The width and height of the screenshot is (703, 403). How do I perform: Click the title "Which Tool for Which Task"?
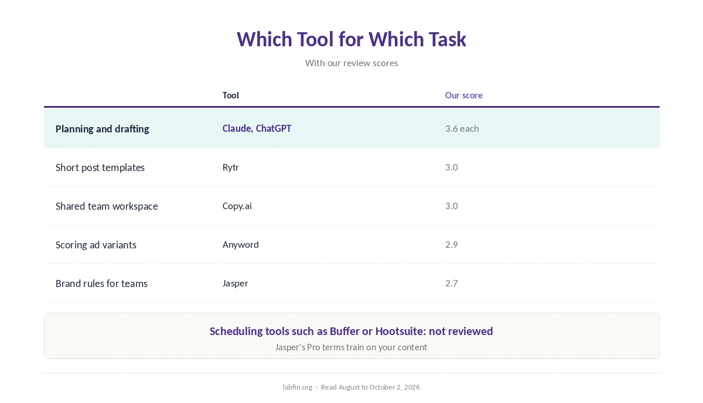[351, 39]
